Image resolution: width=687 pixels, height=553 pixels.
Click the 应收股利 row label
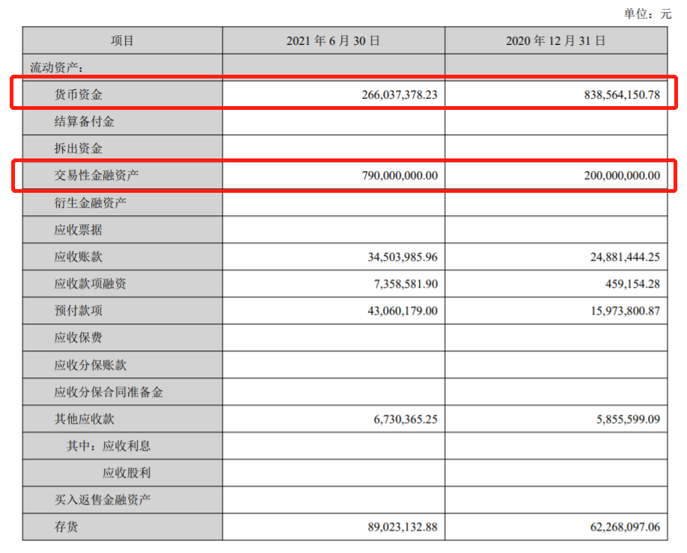click(126, 472)
